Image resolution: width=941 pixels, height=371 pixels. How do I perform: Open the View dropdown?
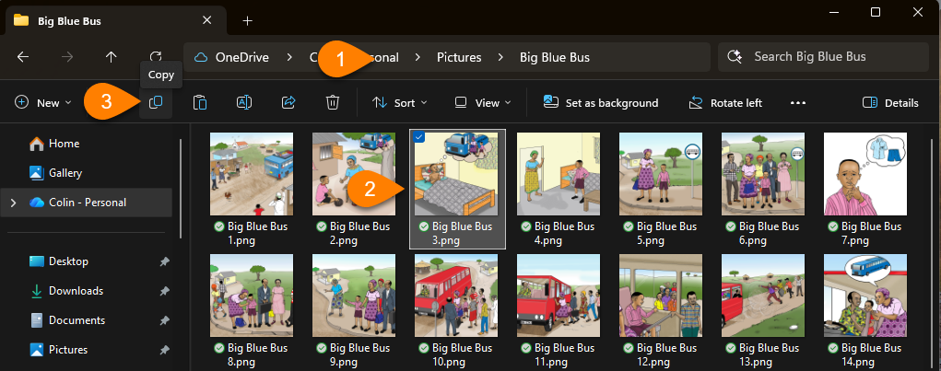(483, 103)
